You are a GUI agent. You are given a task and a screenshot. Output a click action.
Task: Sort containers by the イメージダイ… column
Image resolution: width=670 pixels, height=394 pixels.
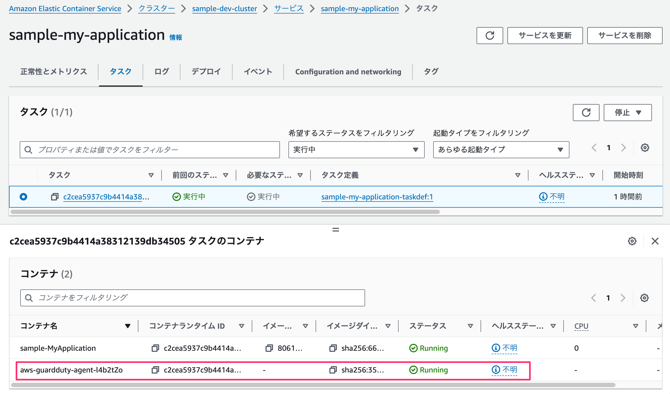[x=388, y=326]
